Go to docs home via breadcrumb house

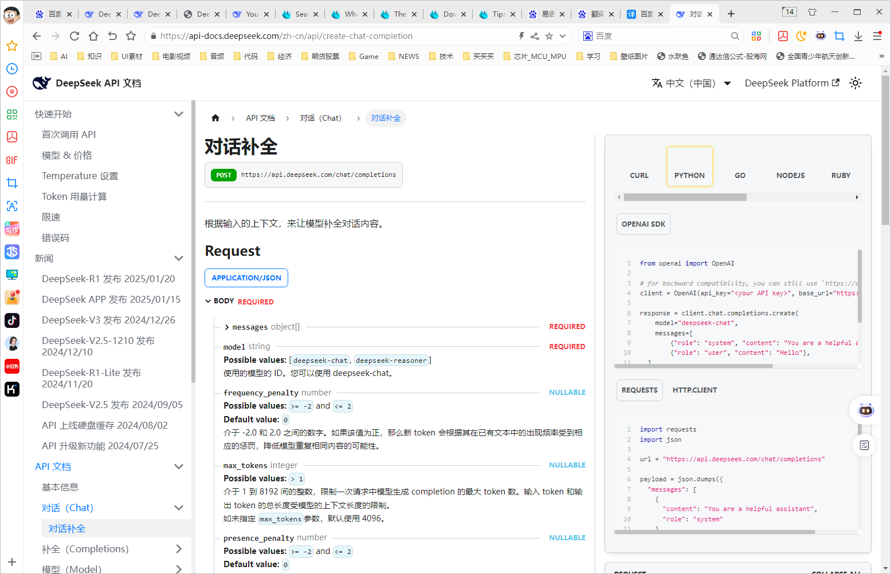[x=215, y=118]
